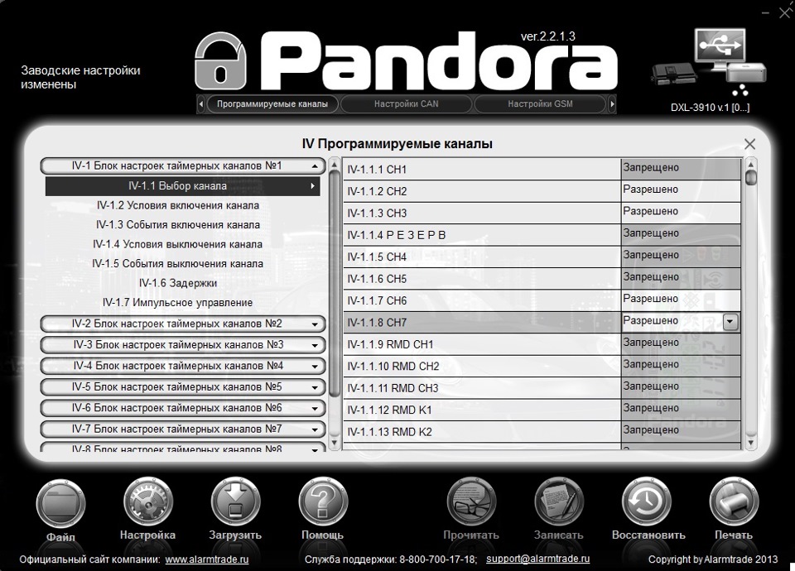This screenshot has height=571, width=795.
Task: Close the Pandora application window
Action: pyautogui.click(x=784, y=12)
